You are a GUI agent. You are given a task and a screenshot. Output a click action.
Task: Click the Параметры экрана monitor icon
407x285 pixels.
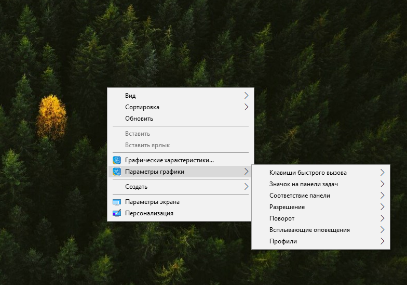(117, 202)
